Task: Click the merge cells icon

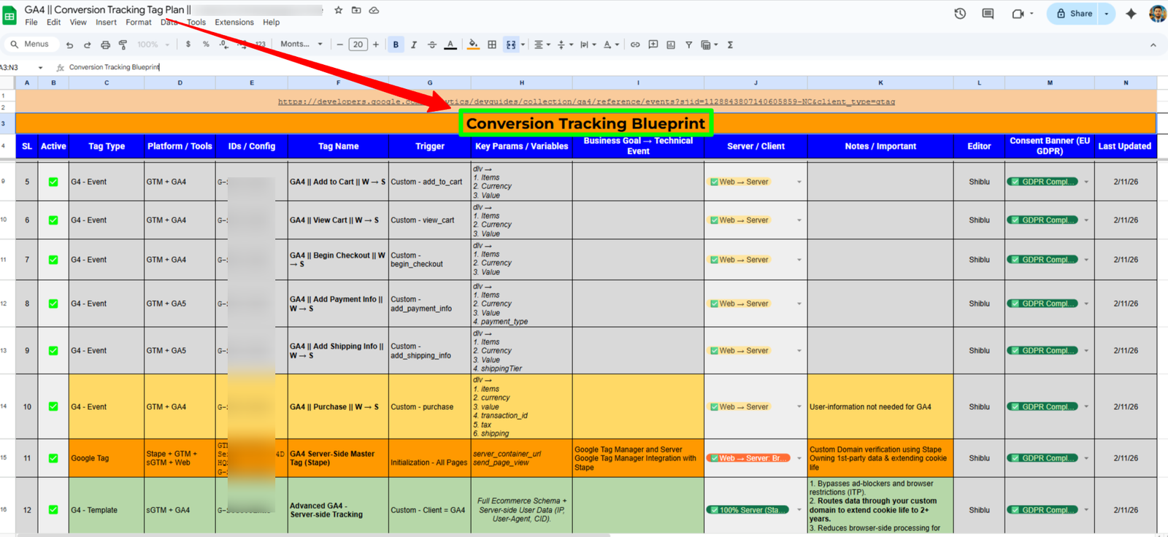Action: click(x=511, y=45)
